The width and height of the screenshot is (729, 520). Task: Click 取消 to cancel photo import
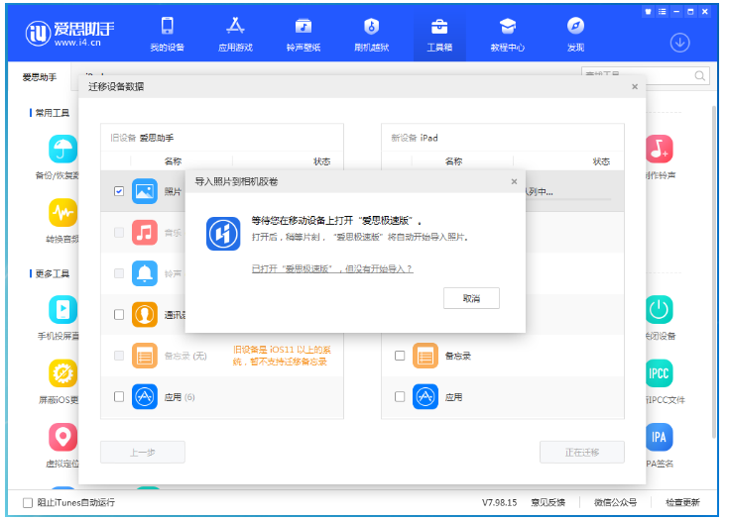(x=471, y=298)
